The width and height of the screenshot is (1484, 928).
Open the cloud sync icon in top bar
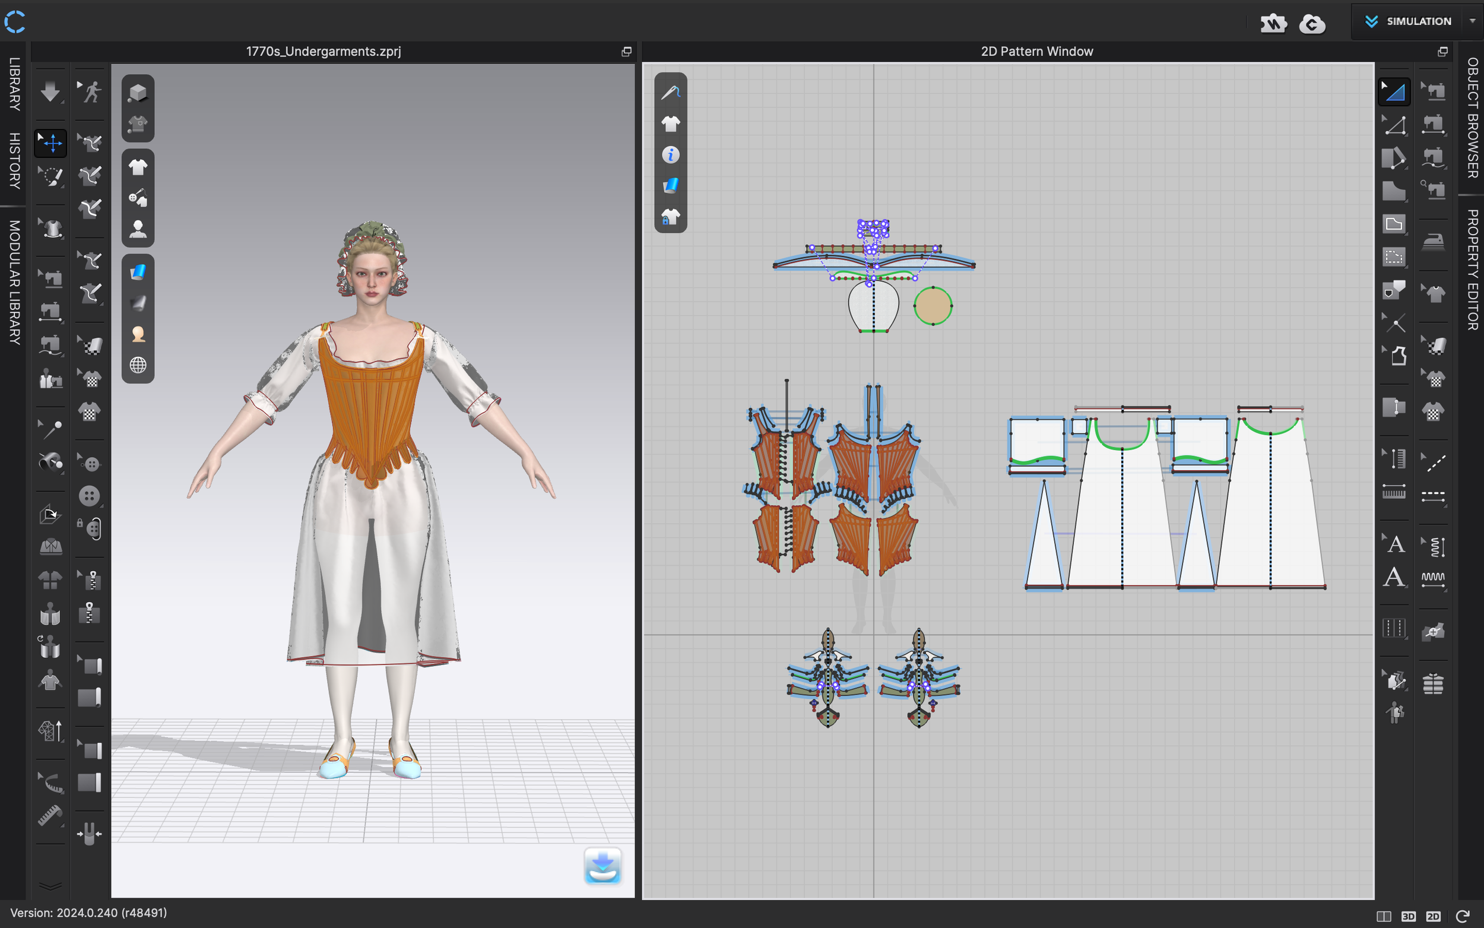click(1312, 24)
